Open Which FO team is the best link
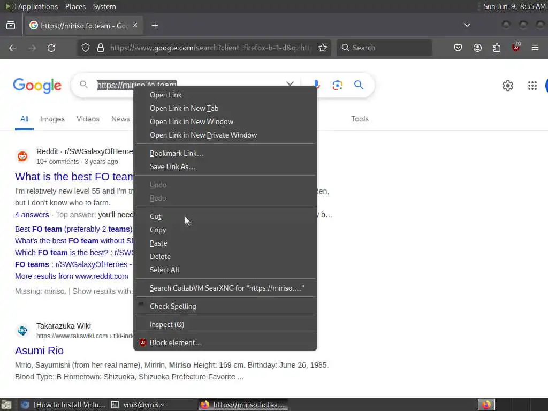The image size is (548, 411). point(74,253)
